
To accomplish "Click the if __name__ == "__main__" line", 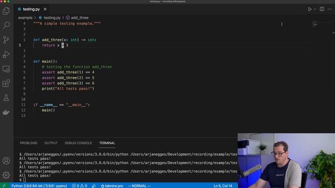I will [x=62, y=104].
